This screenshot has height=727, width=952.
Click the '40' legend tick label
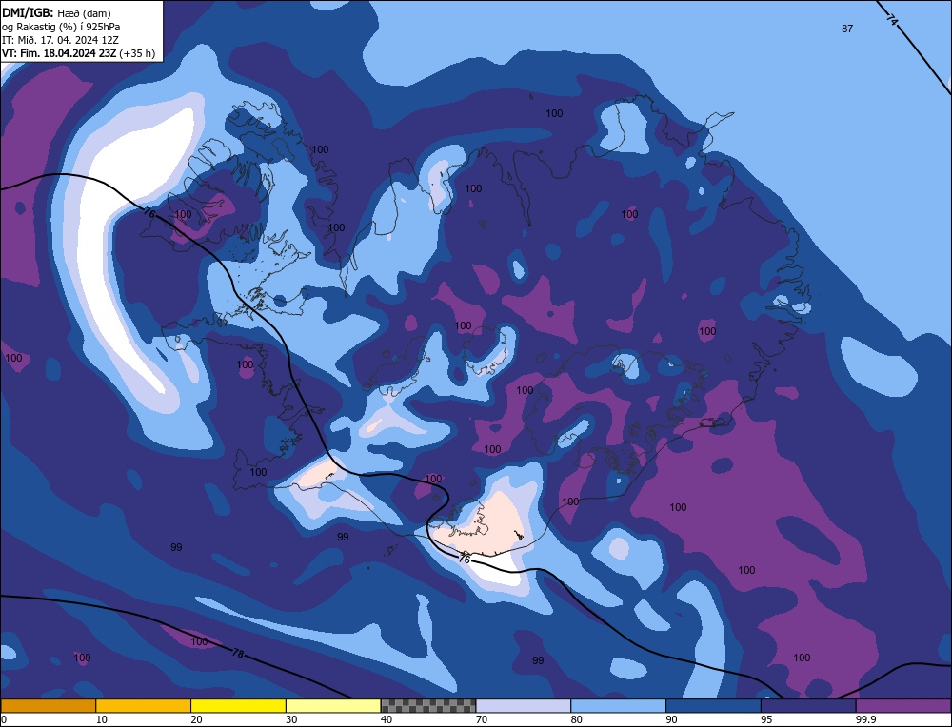(387, 719)
